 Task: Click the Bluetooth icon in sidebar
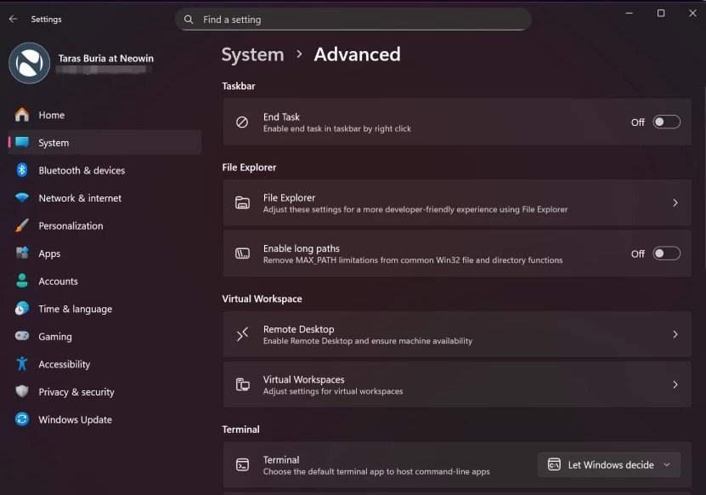[x=21, y=170]
